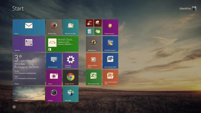Open the Pulpit desktop tile
This screenshot has height=113, width=201.
29,94
